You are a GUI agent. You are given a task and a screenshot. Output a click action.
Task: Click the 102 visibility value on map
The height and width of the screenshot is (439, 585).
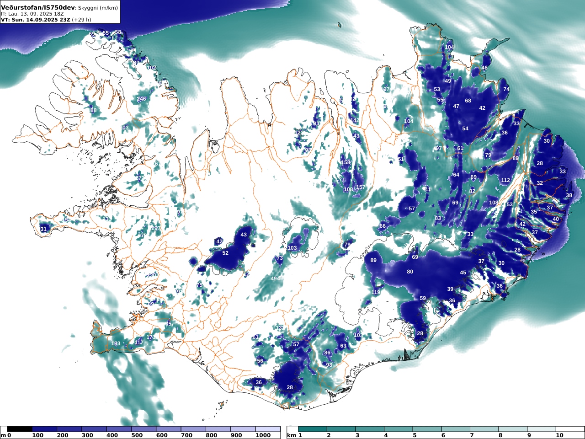(x=151, y=68)
